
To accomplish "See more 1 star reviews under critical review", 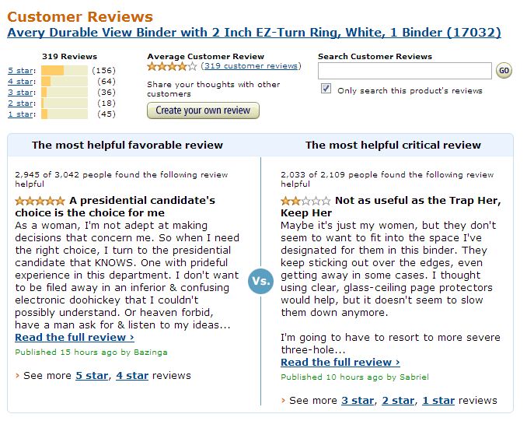I will pyautogui.click(x=438, y=401).
